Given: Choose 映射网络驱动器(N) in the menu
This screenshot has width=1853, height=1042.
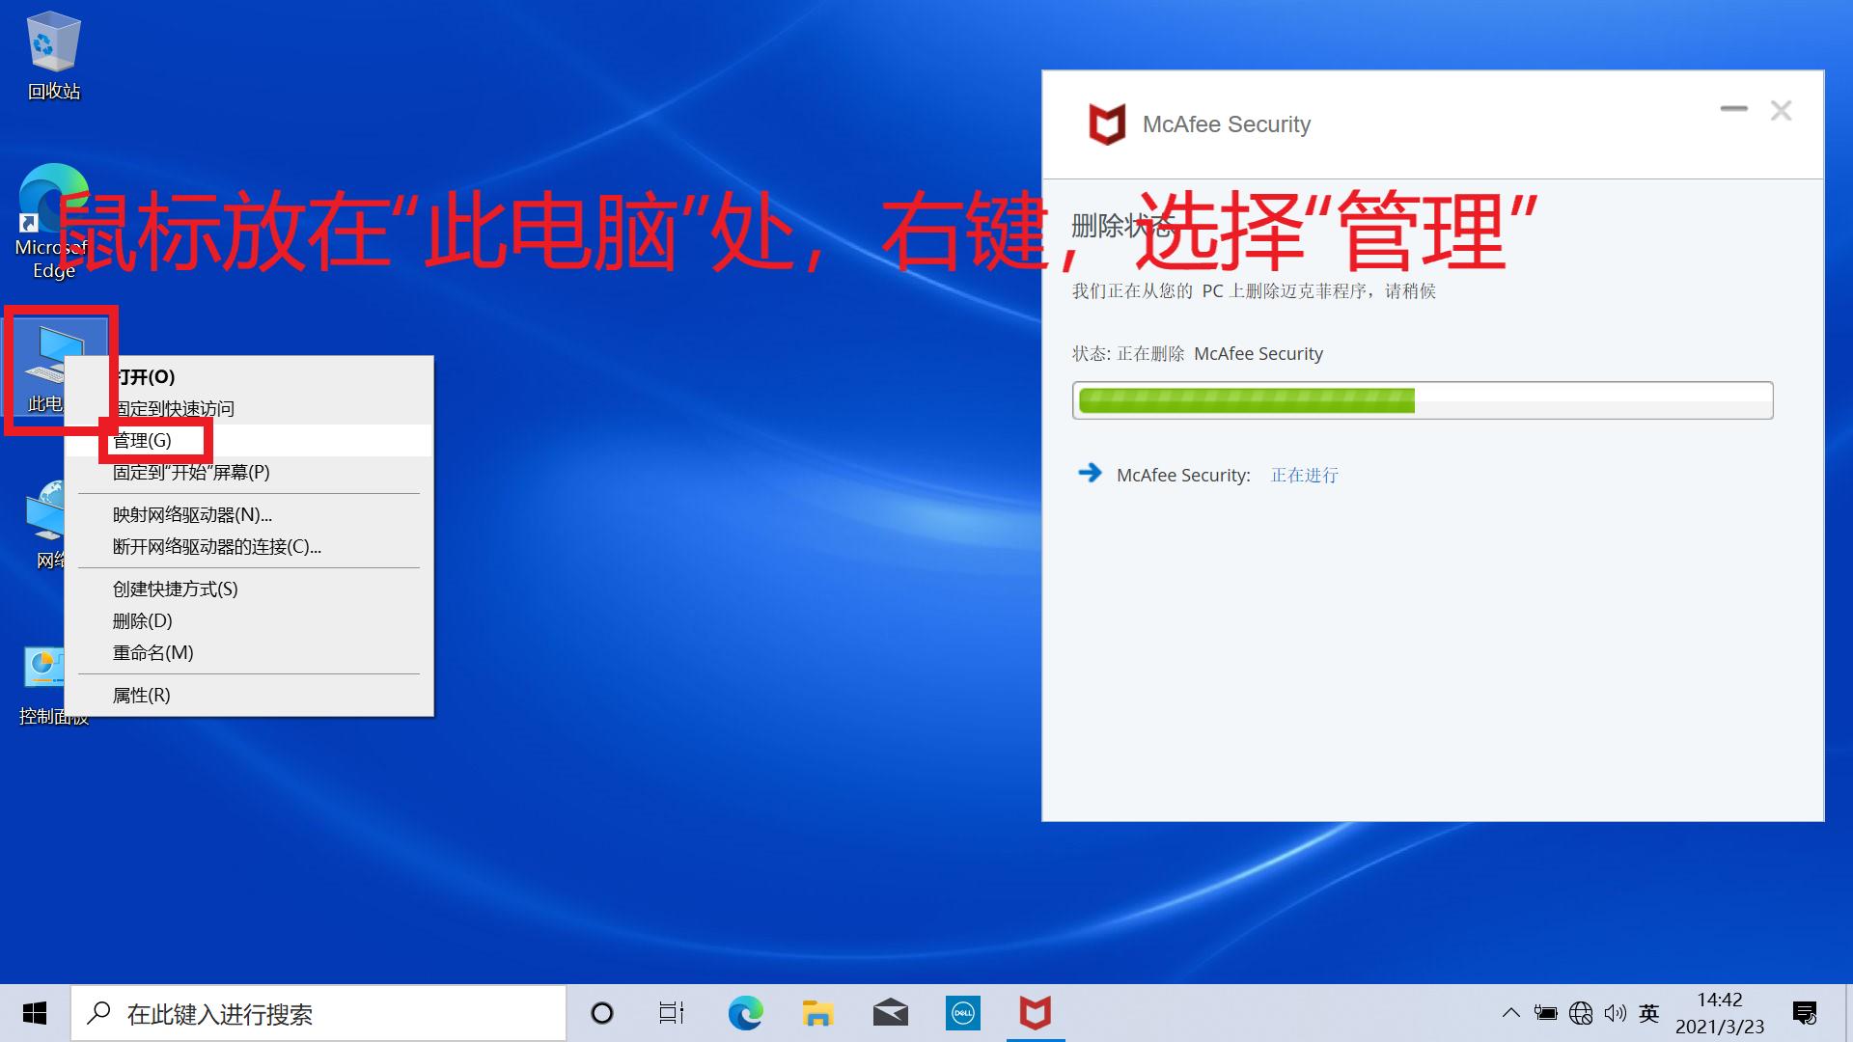Looking at the screenshot, I should [x=190, y=514].
